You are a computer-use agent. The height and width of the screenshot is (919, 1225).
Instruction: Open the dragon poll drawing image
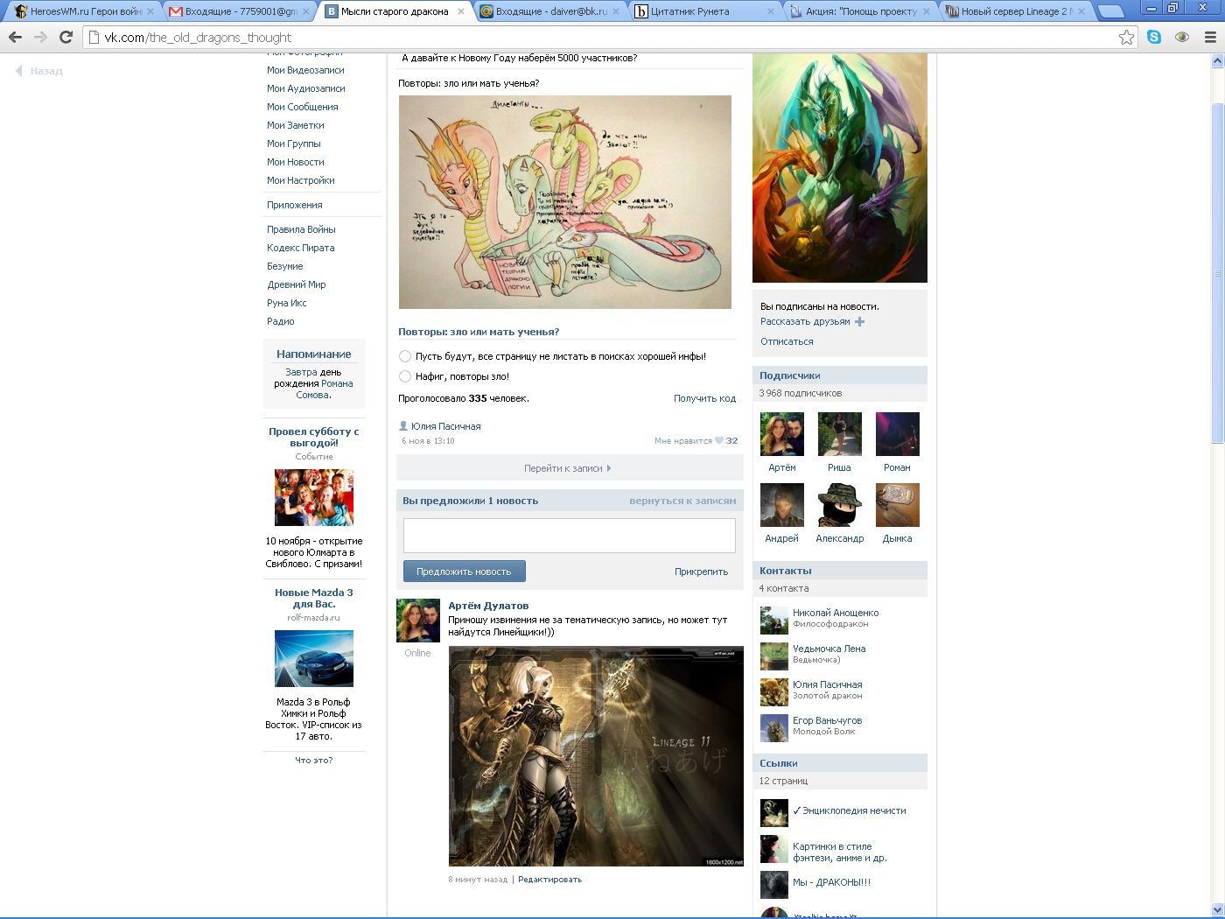point(564,202)
